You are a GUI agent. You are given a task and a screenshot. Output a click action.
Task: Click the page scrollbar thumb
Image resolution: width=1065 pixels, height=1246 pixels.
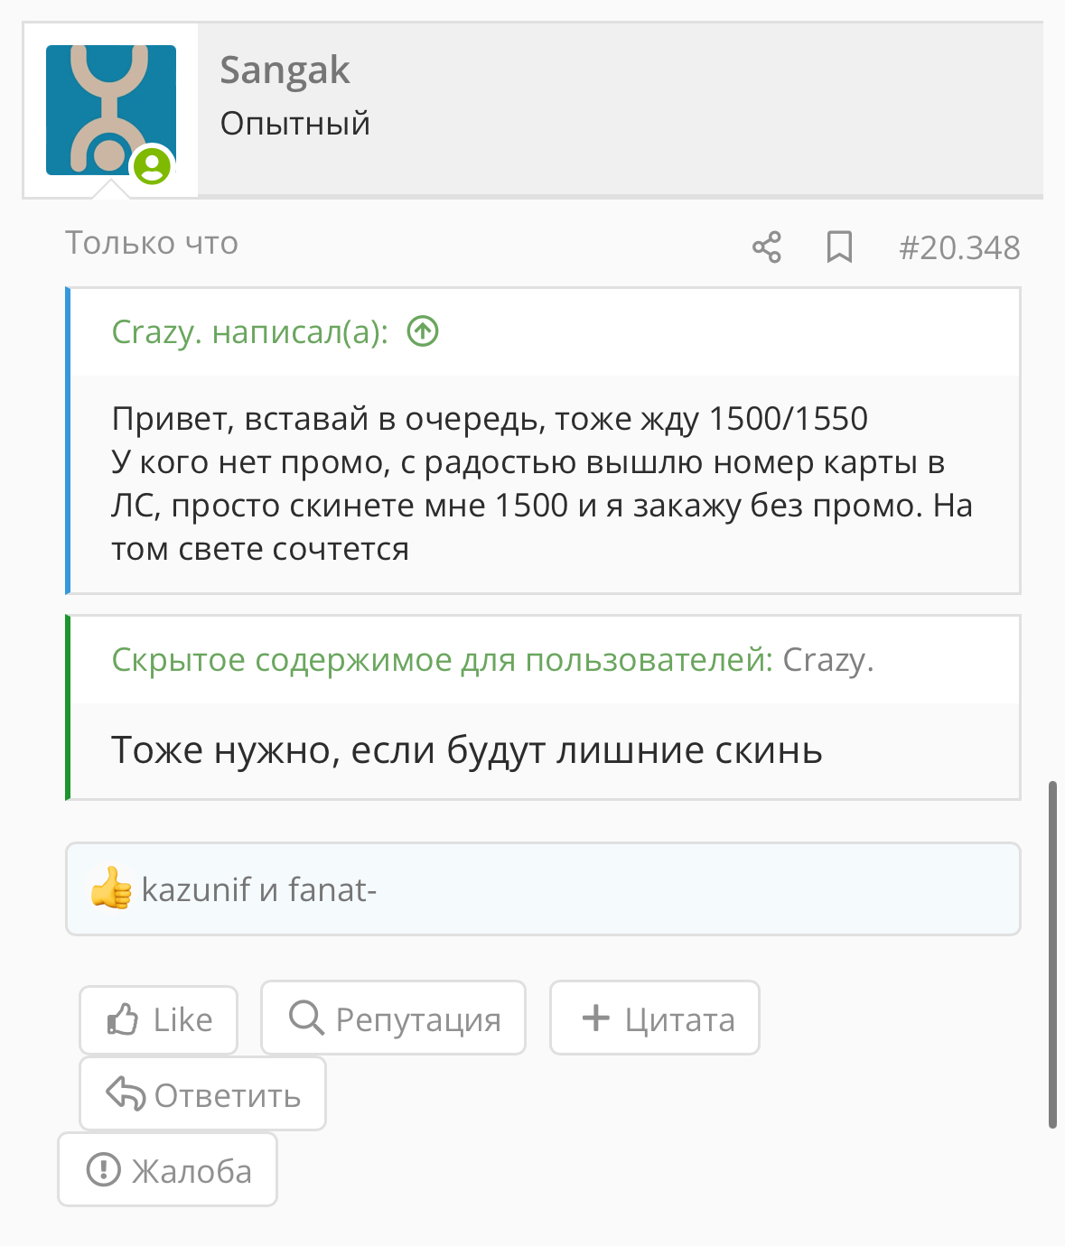click(x=1052, y=954)
